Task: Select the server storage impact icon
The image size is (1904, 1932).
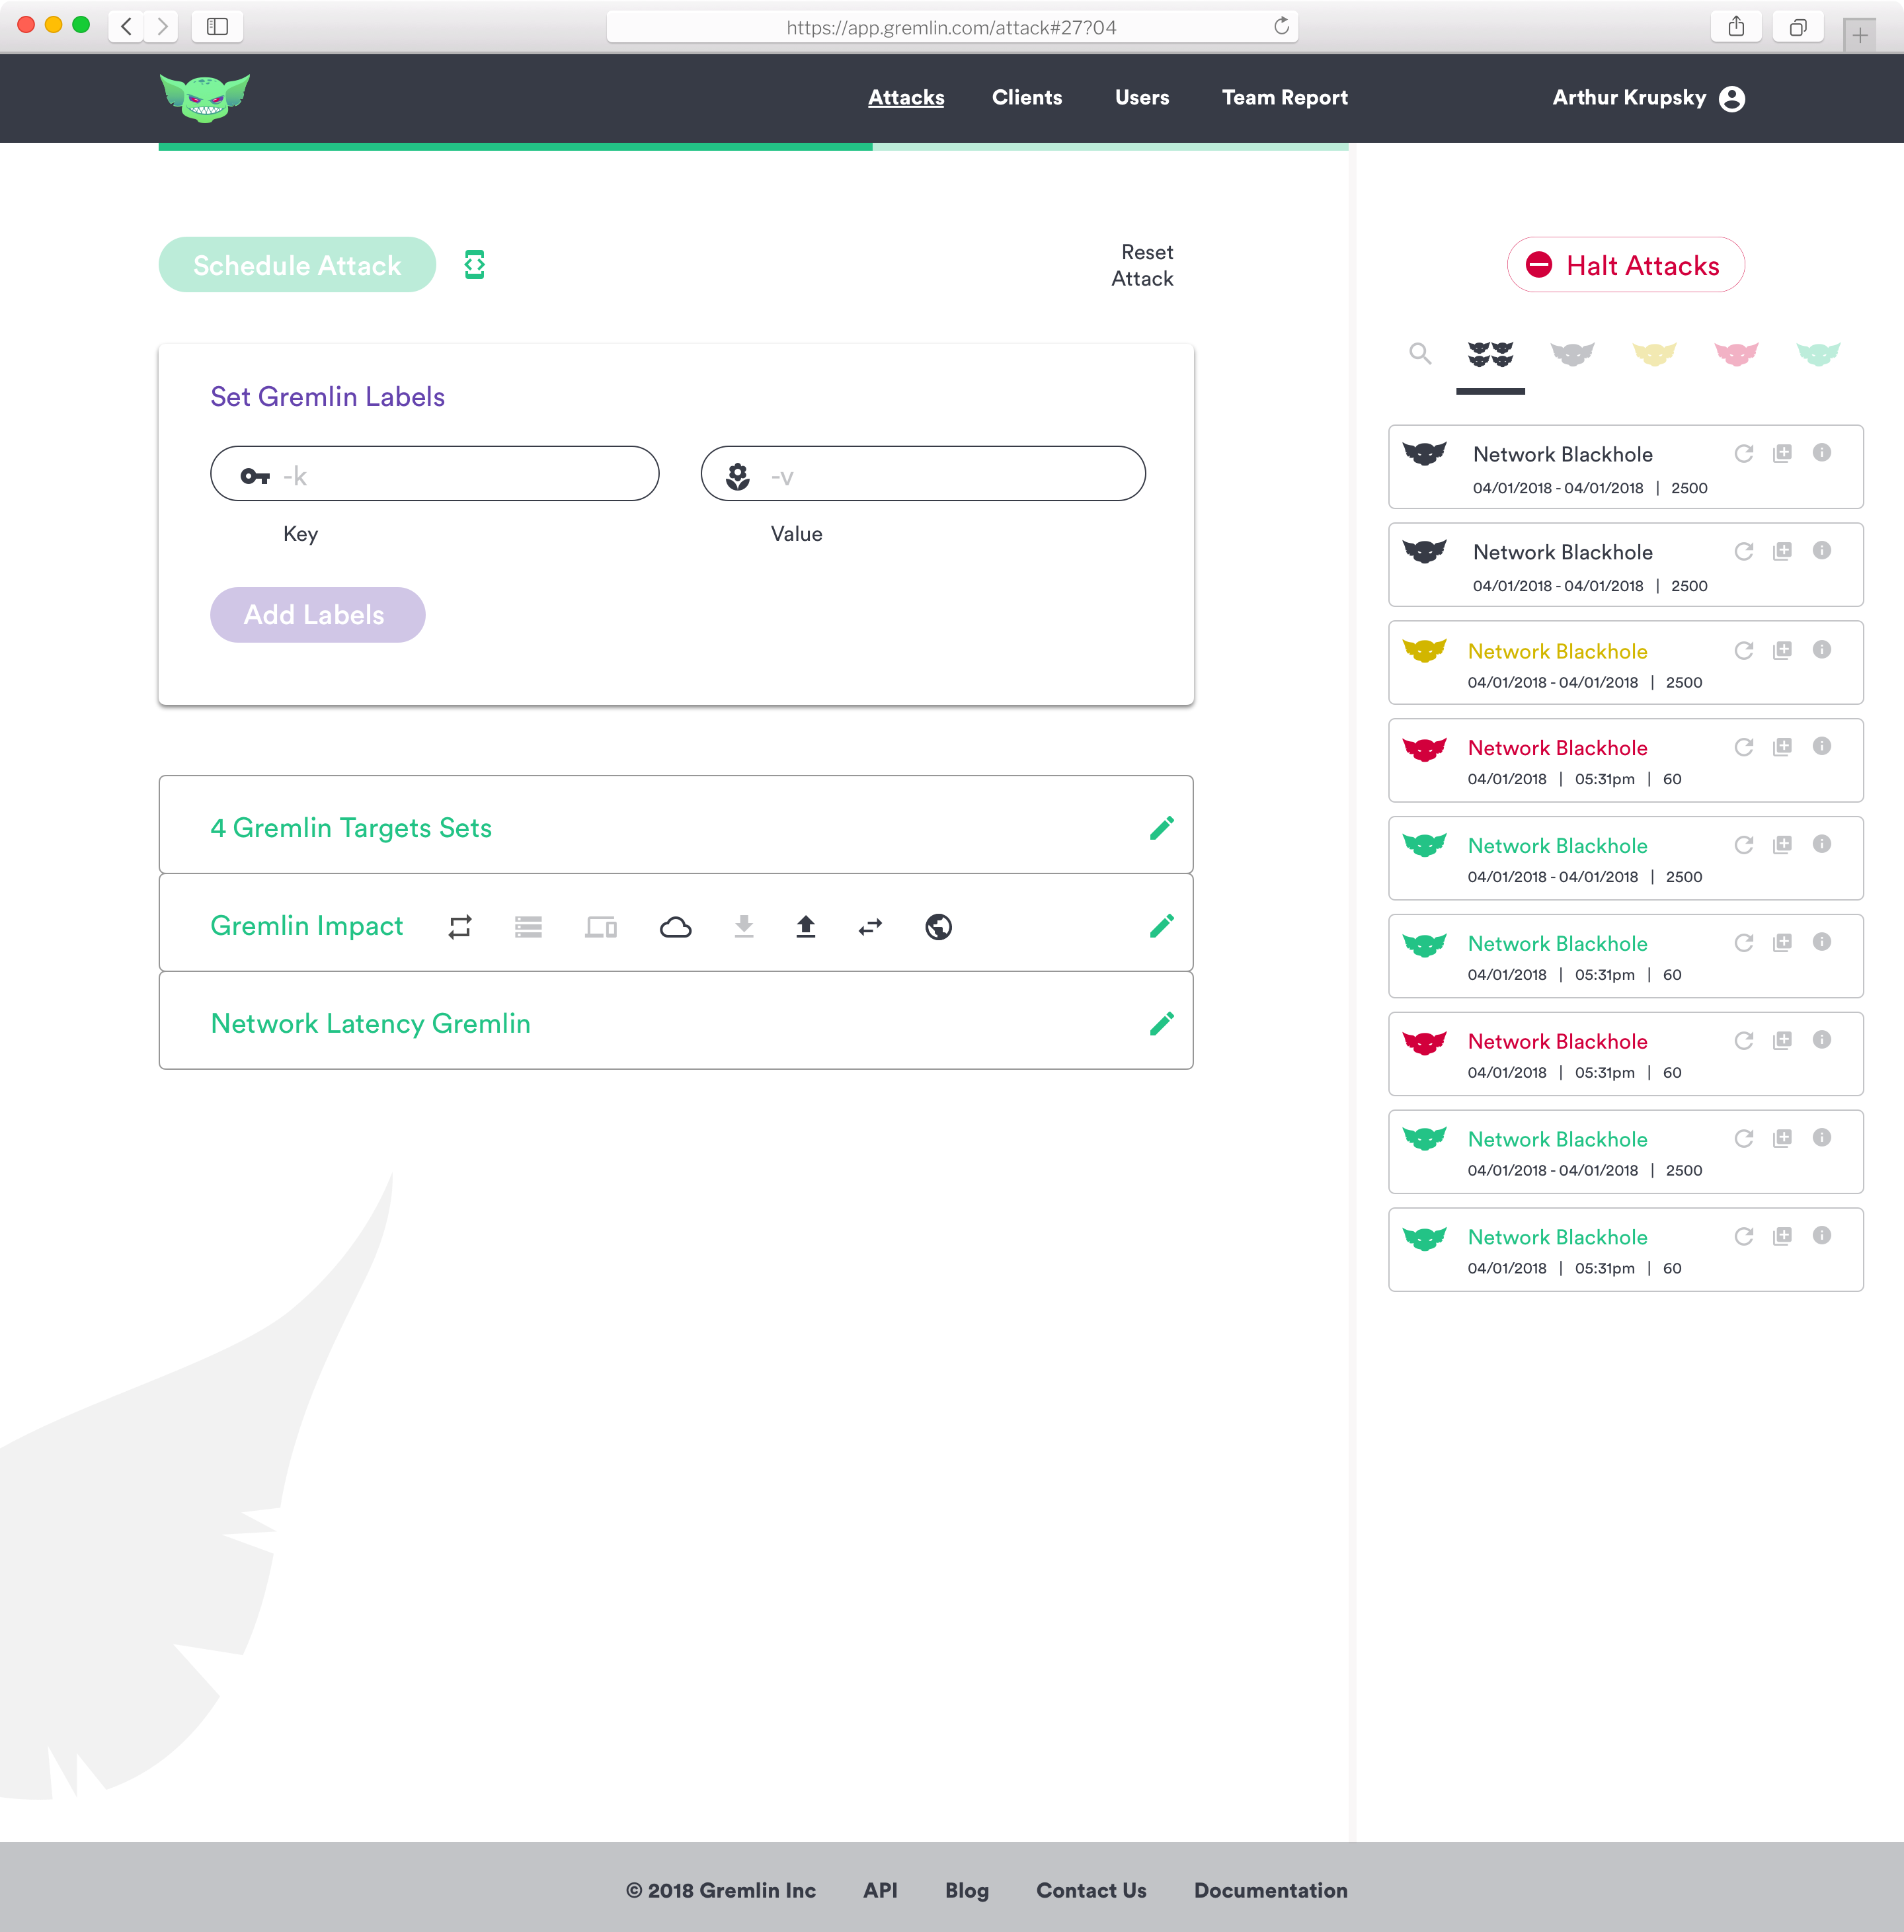Action: pos(528,927)
